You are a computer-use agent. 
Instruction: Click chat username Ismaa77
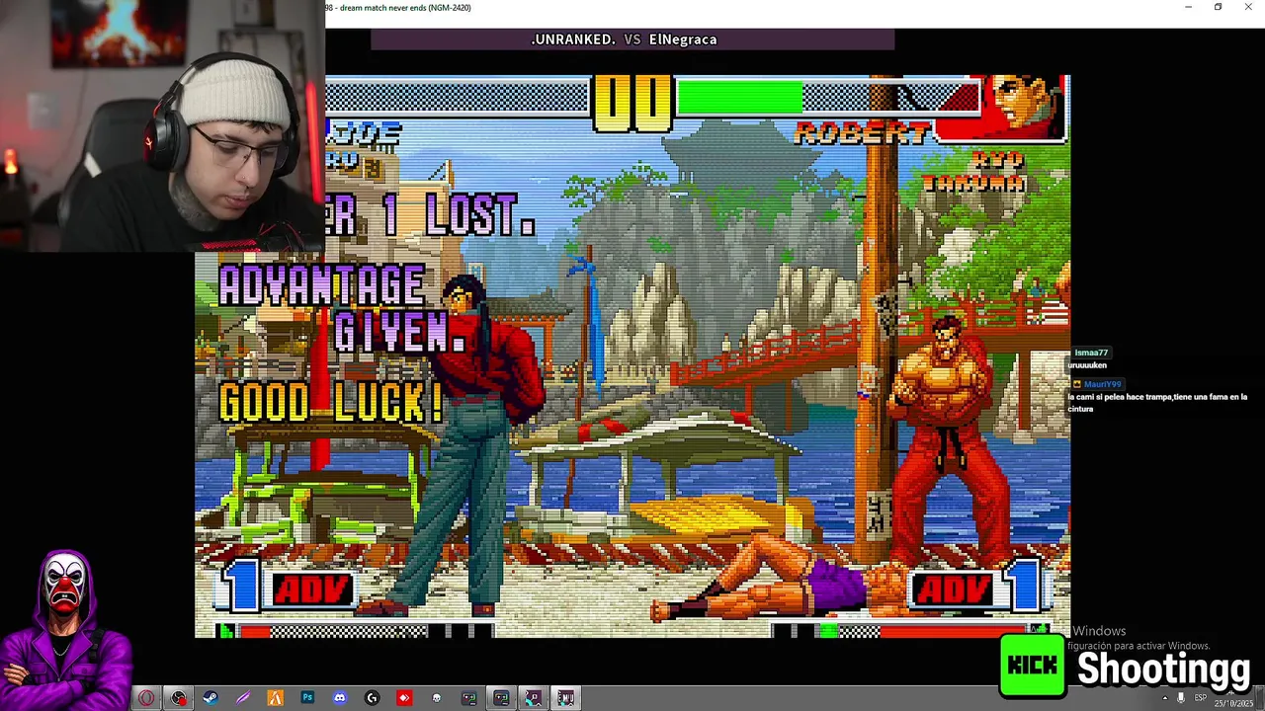(x=1091, y=353)
